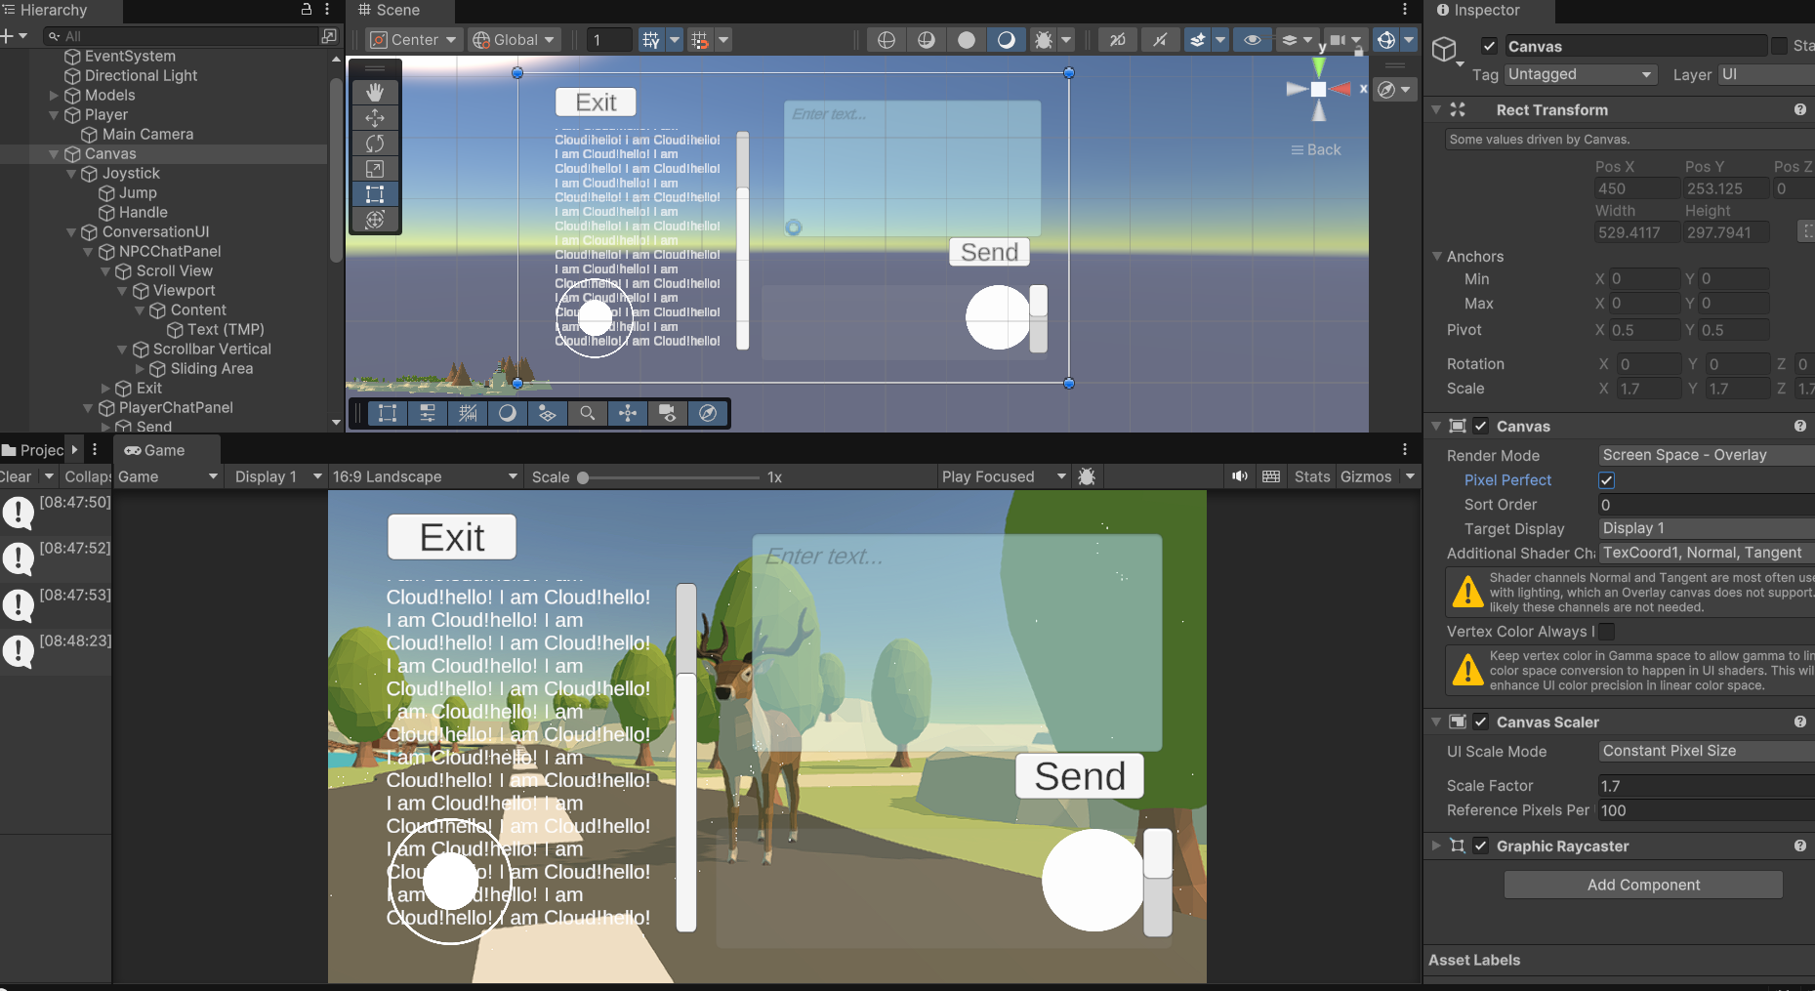
Task: Select the Transform tool in Scene toolbar
Action: (x=375, y=220)
